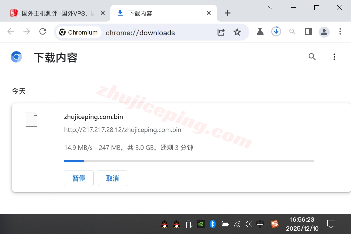Bookmark this page with the star icon
The image size is (351, 234).
click(x=237, y=32)
